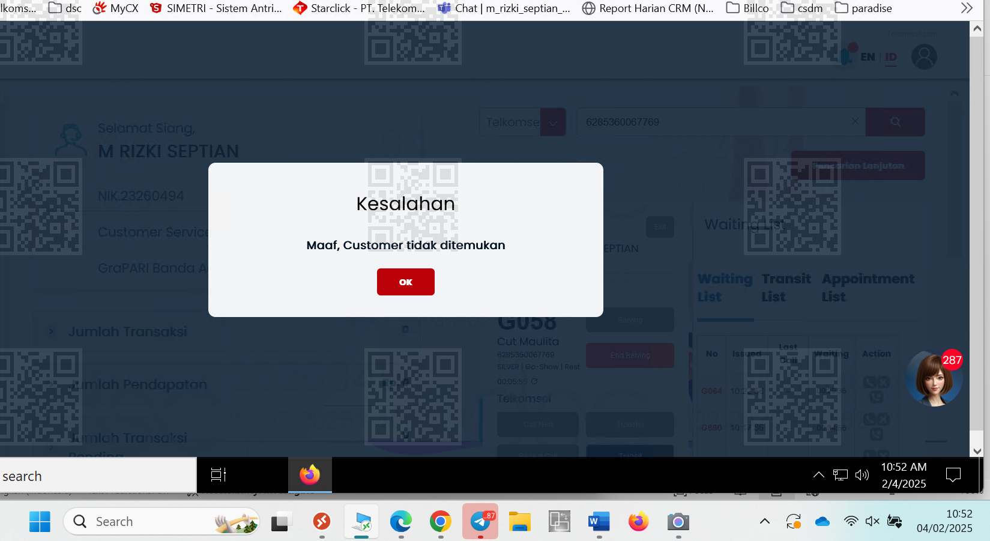990x541 pixels.
Task: Click the End Serving button
Action: tap(630, 355)
